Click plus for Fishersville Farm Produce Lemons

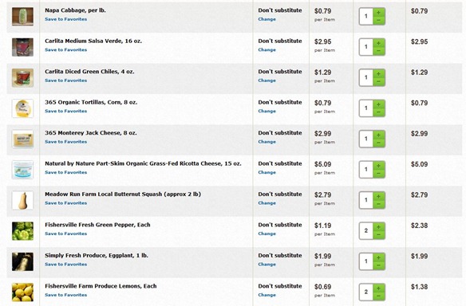point(378,288)
